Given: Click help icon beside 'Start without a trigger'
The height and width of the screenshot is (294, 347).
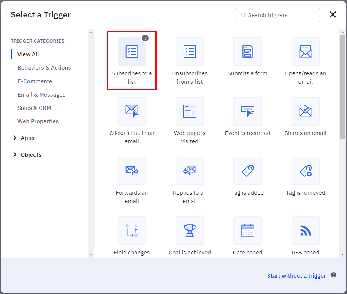Looking at the screenshot, I should [x=333, y=275].
